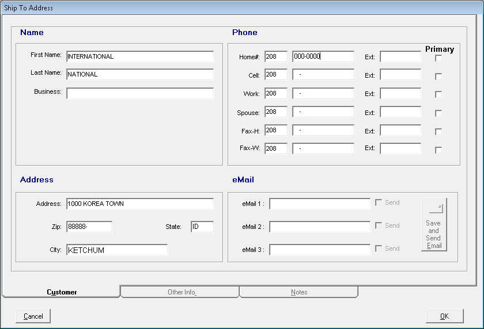Click the eMail 1 input box

point(320,204)
